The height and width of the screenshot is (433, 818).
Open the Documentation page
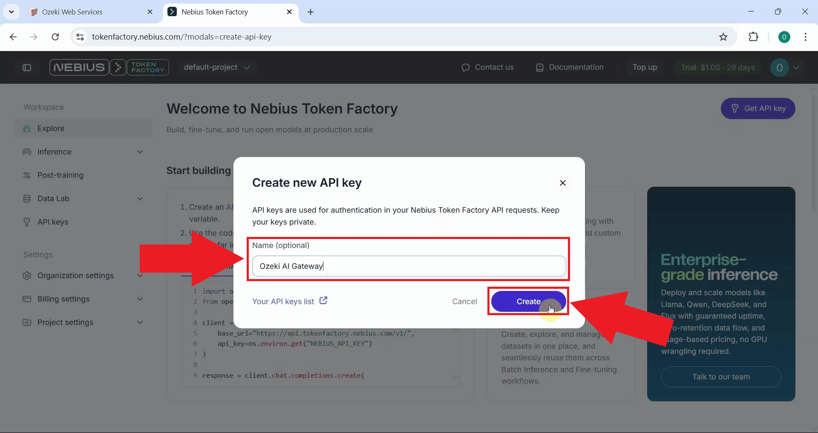576,67
